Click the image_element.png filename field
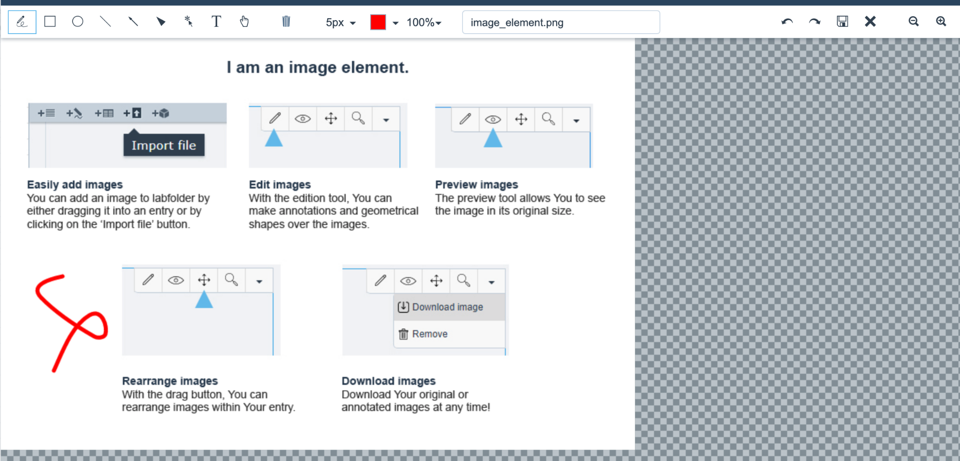 coord(560,23)
